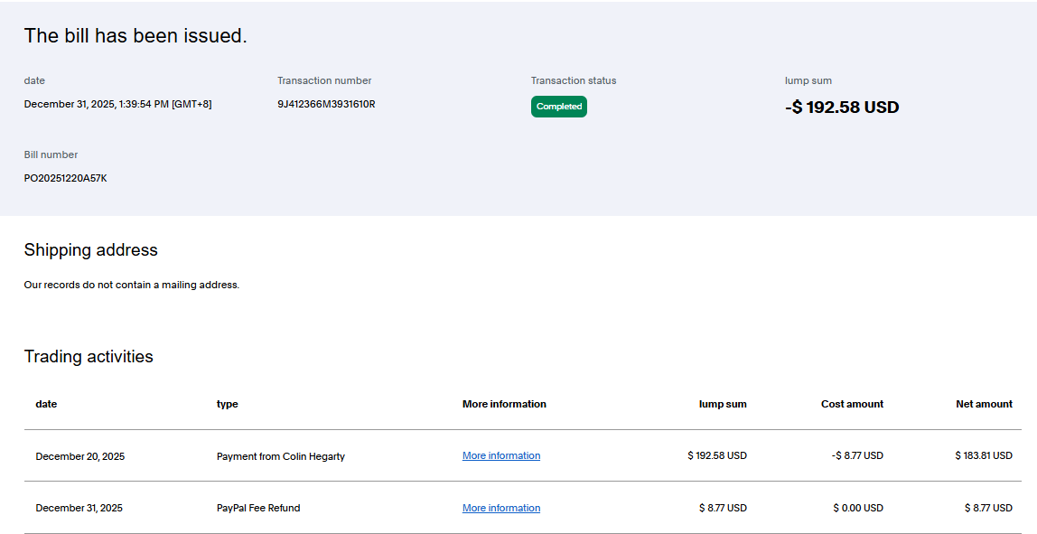The width and height of the screenshot is (1037, 534).
Task: Click the $183.81 USD net amount
Action: 983,456
